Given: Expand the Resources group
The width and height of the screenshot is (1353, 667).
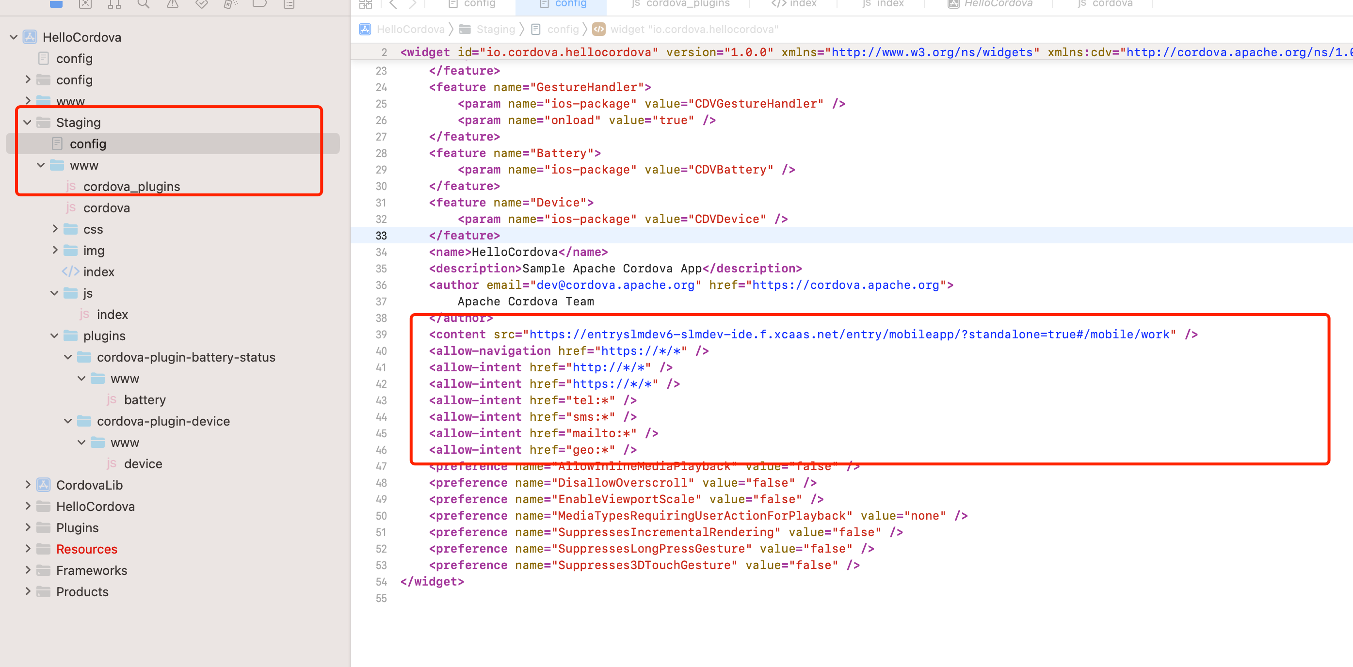Looking at the screenshot, I should [27, 549].
